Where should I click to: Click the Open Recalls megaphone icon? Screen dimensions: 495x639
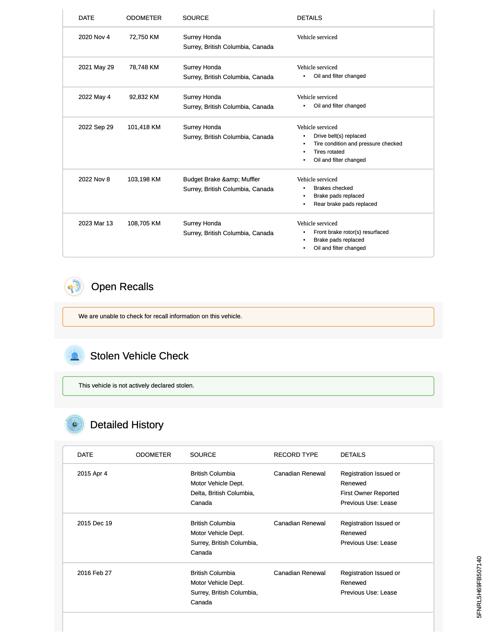click(x=74, y=287)
